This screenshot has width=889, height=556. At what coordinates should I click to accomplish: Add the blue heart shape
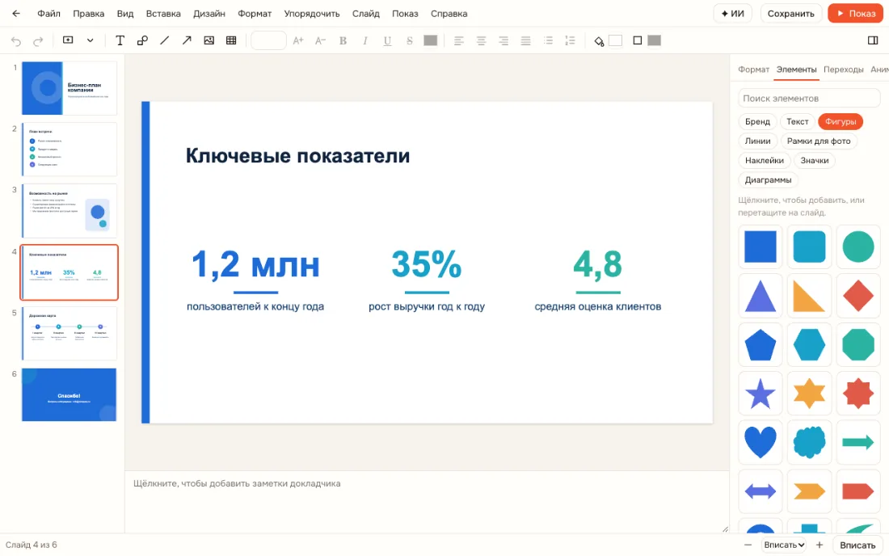point(760,442)
